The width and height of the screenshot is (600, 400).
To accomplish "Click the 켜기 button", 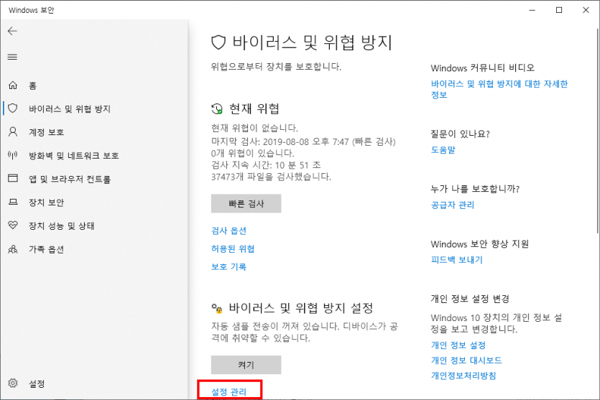I will (x=246, y=365).
